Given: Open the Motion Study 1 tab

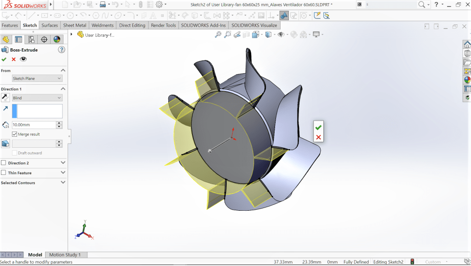Looking at the screenshot, I should click(65, 255).
